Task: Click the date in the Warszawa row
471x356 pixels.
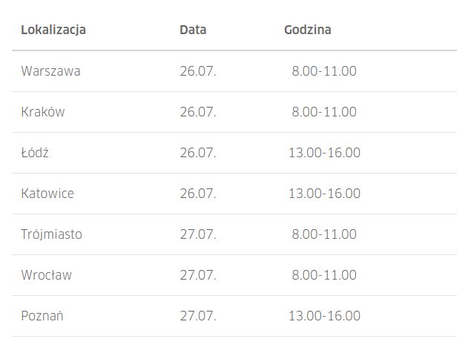Action: coord(198,71)
